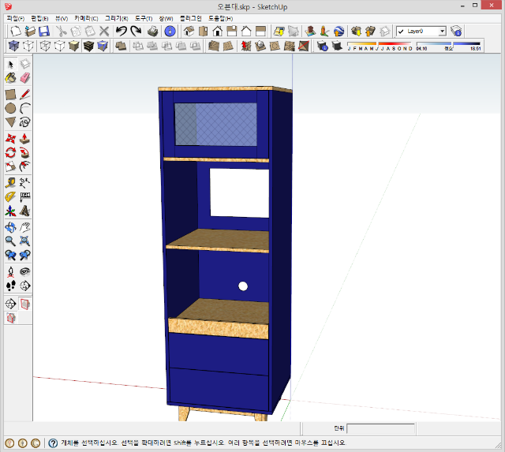The height and width of the screenshot is (452, 505).
Task: Choose the Rotate tool
Action: point(10,152)
